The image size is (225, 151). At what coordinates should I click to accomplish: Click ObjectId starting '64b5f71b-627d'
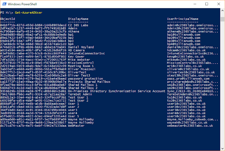coord(33,25)
